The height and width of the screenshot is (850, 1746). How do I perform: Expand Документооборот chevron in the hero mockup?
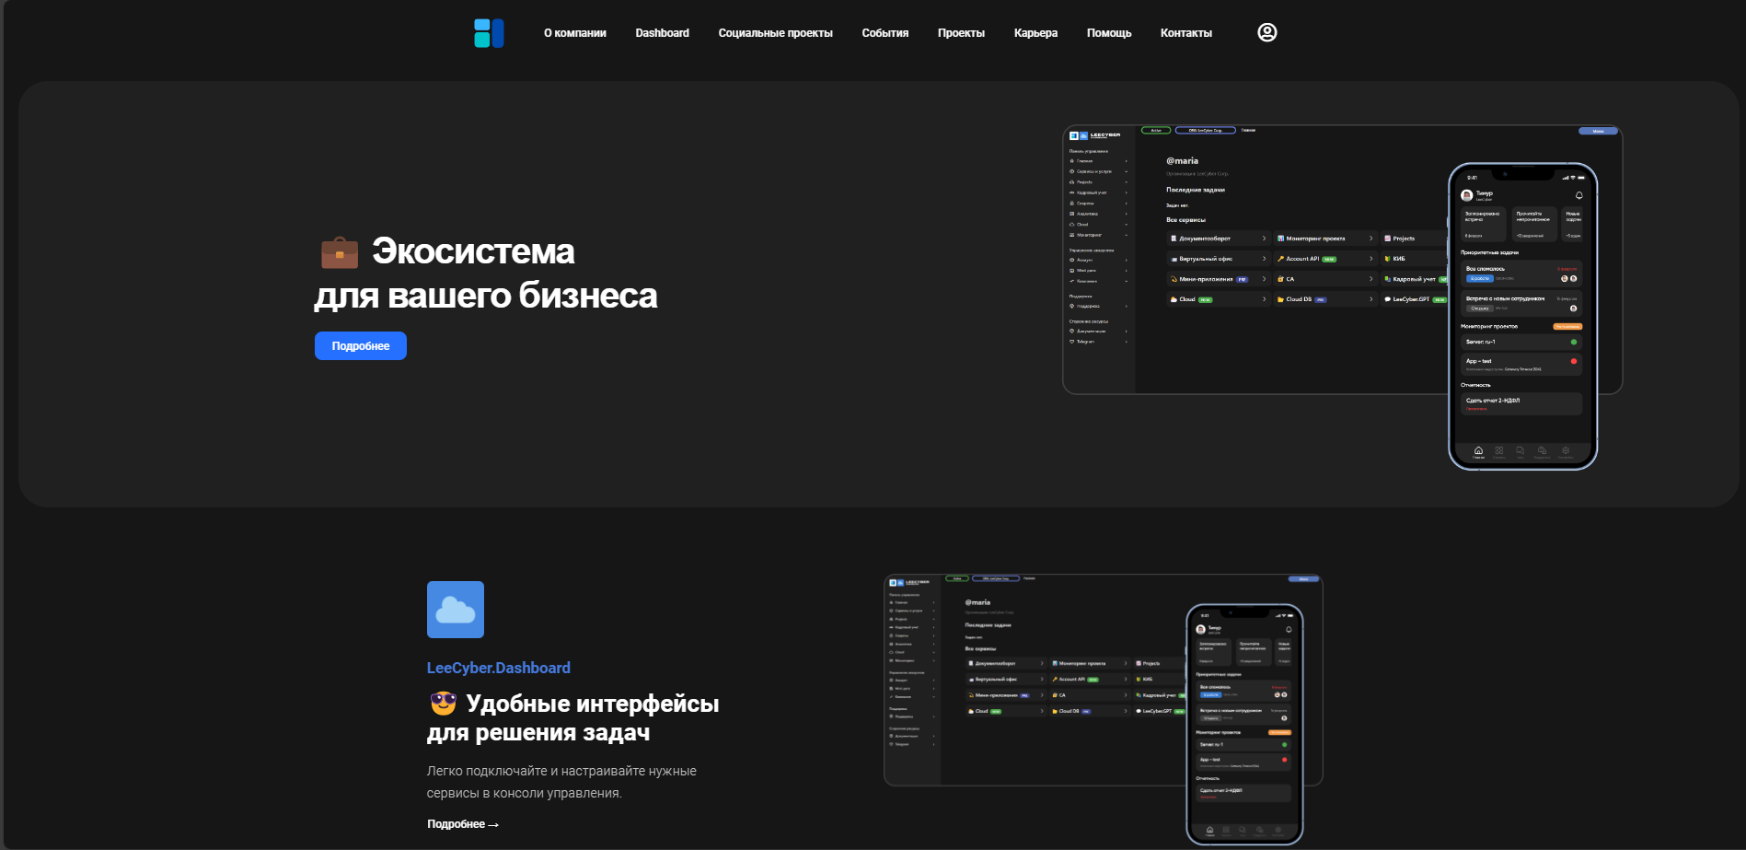click(1264, 239)
